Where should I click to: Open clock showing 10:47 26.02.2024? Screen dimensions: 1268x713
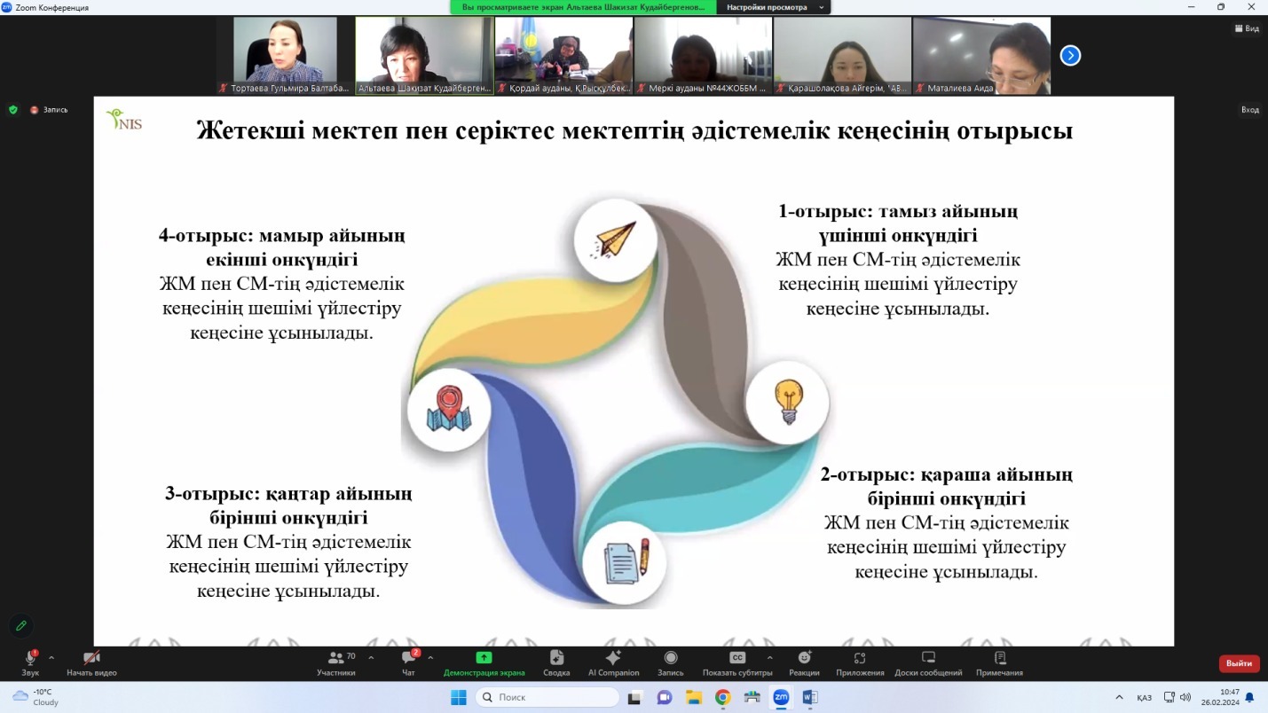tap(1221, 697)
